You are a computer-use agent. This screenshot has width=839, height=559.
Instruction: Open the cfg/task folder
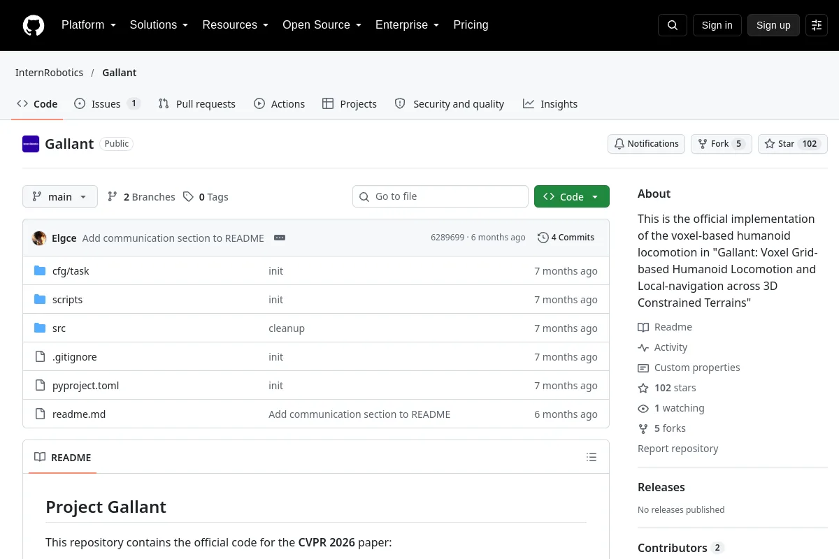[71, 271]
